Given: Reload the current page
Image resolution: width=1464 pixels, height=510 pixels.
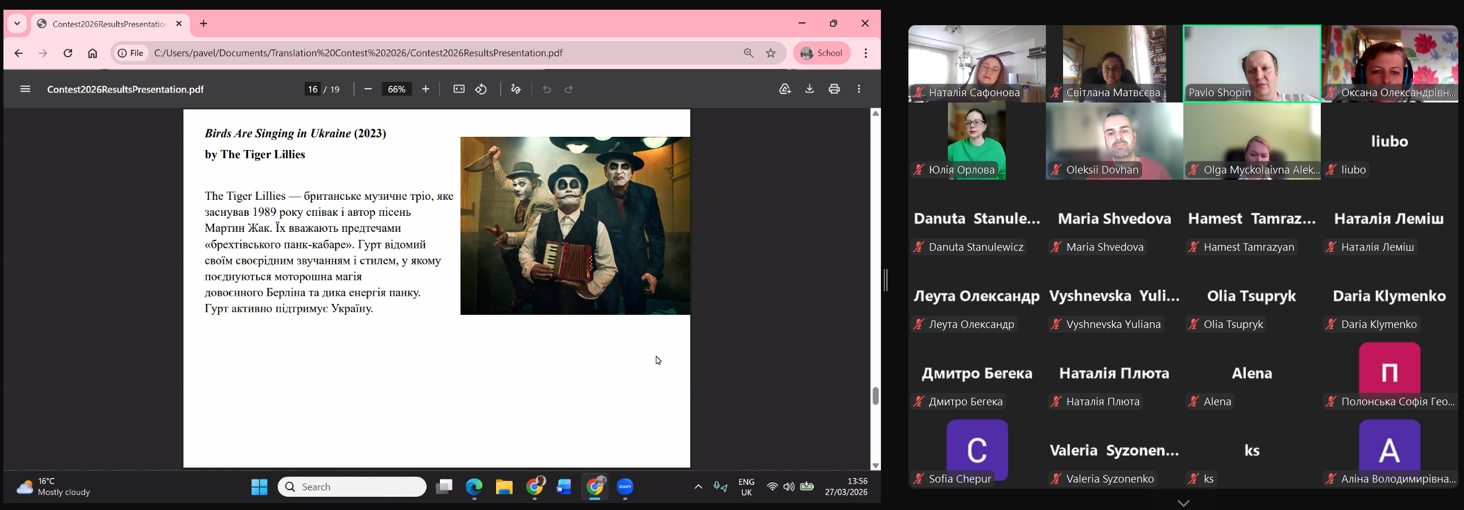Looking at the screenshot, I should (x=68, y=53).
